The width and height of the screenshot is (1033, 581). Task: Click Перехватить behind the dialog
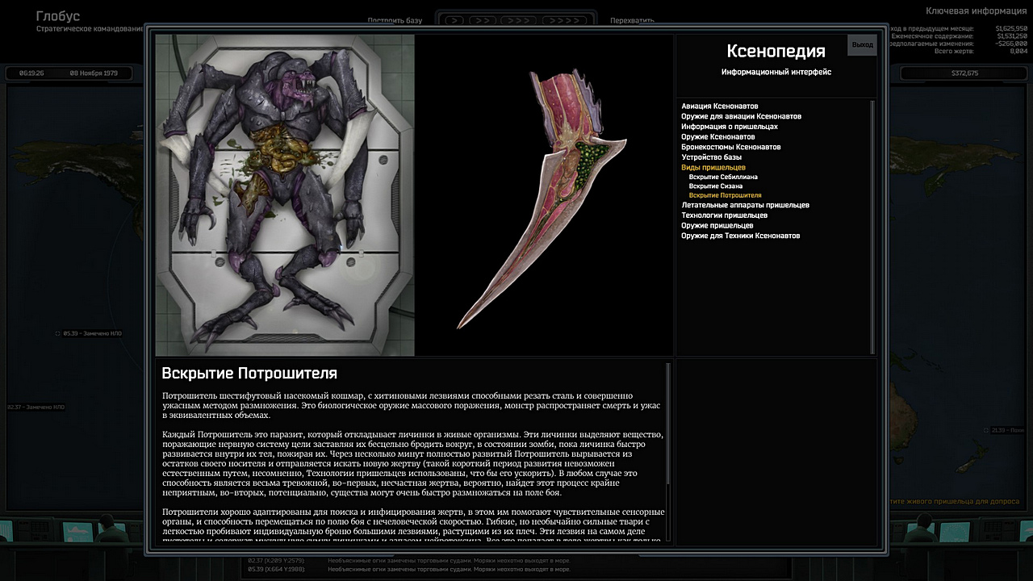(x=632, y=20)
